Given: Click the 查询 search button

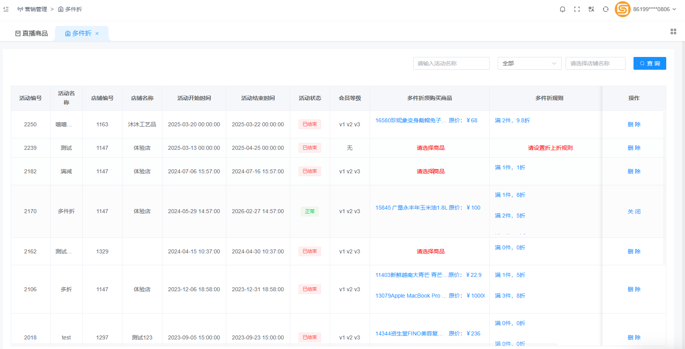Looking at the screenshot, I should pos(649,63).
